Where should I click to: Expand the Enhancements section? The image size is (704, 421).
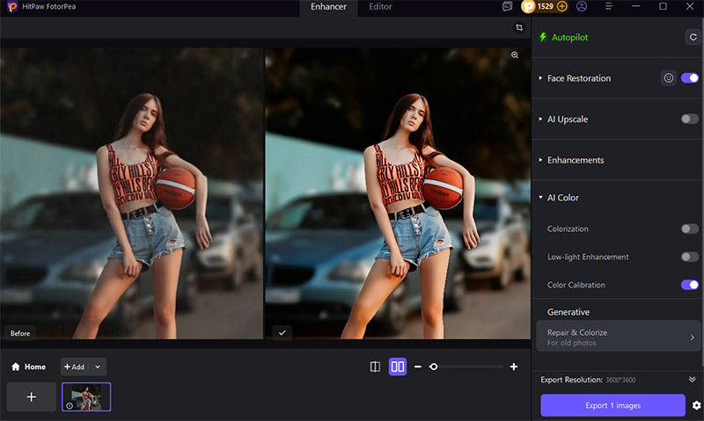540,160
